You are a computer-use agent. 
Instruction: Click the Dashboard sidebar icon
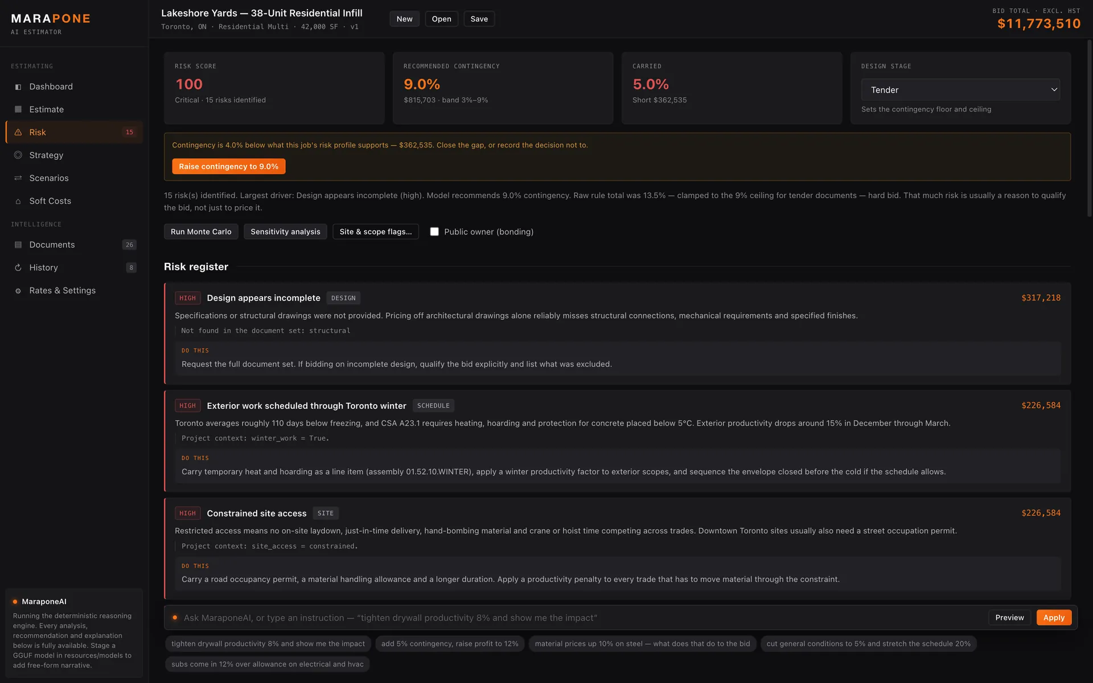[x=18, y=87]
